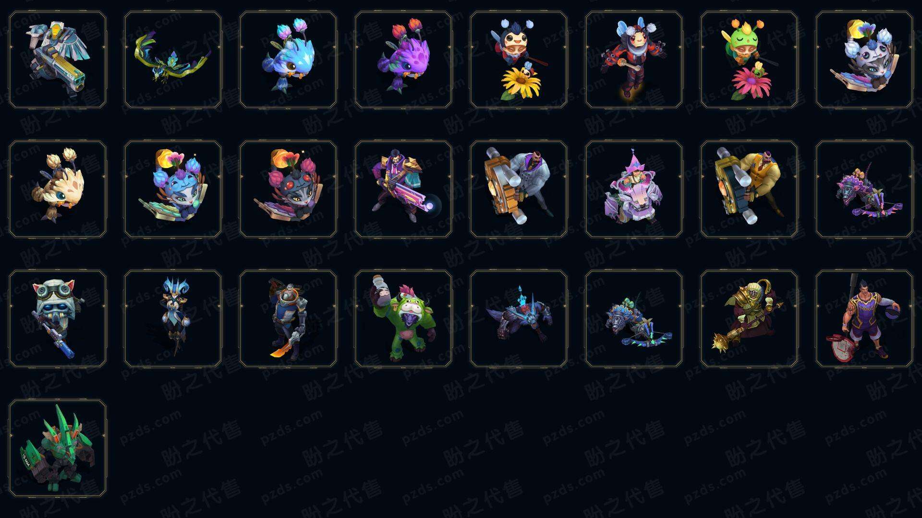Select purple-suited gunman with rifle
Viewport: 922px width, 518px height.
pos(403,189)
